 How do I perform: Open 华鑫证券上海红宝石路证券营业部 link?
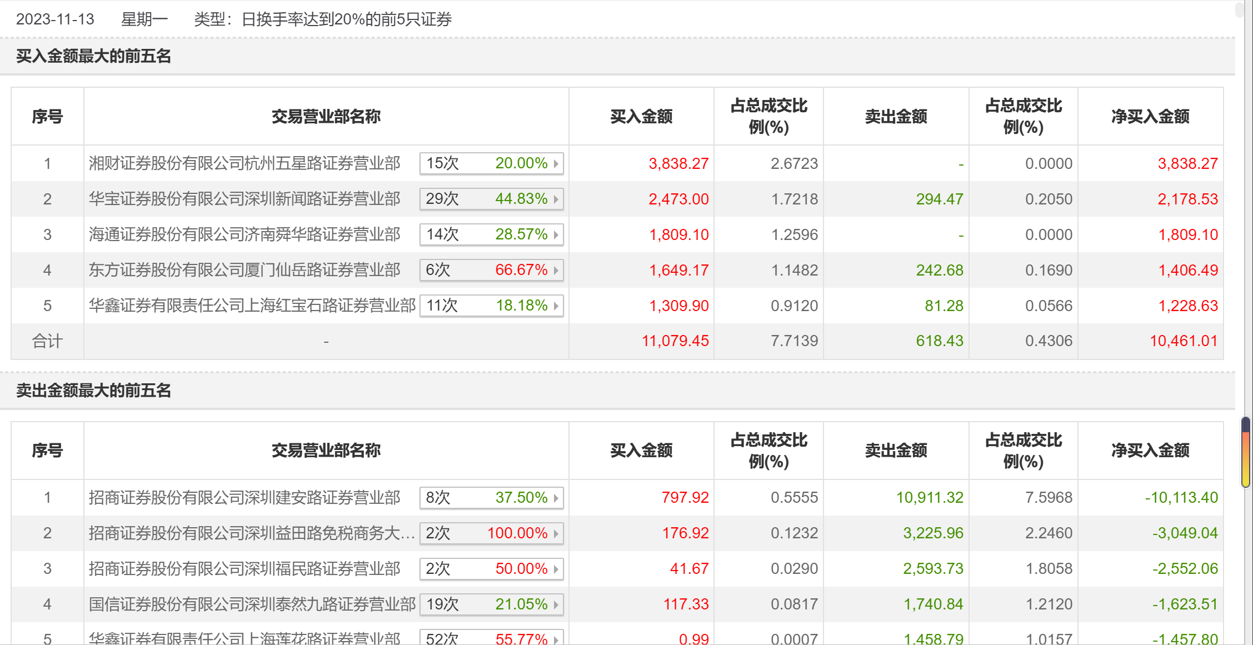[x=252, y=306]
